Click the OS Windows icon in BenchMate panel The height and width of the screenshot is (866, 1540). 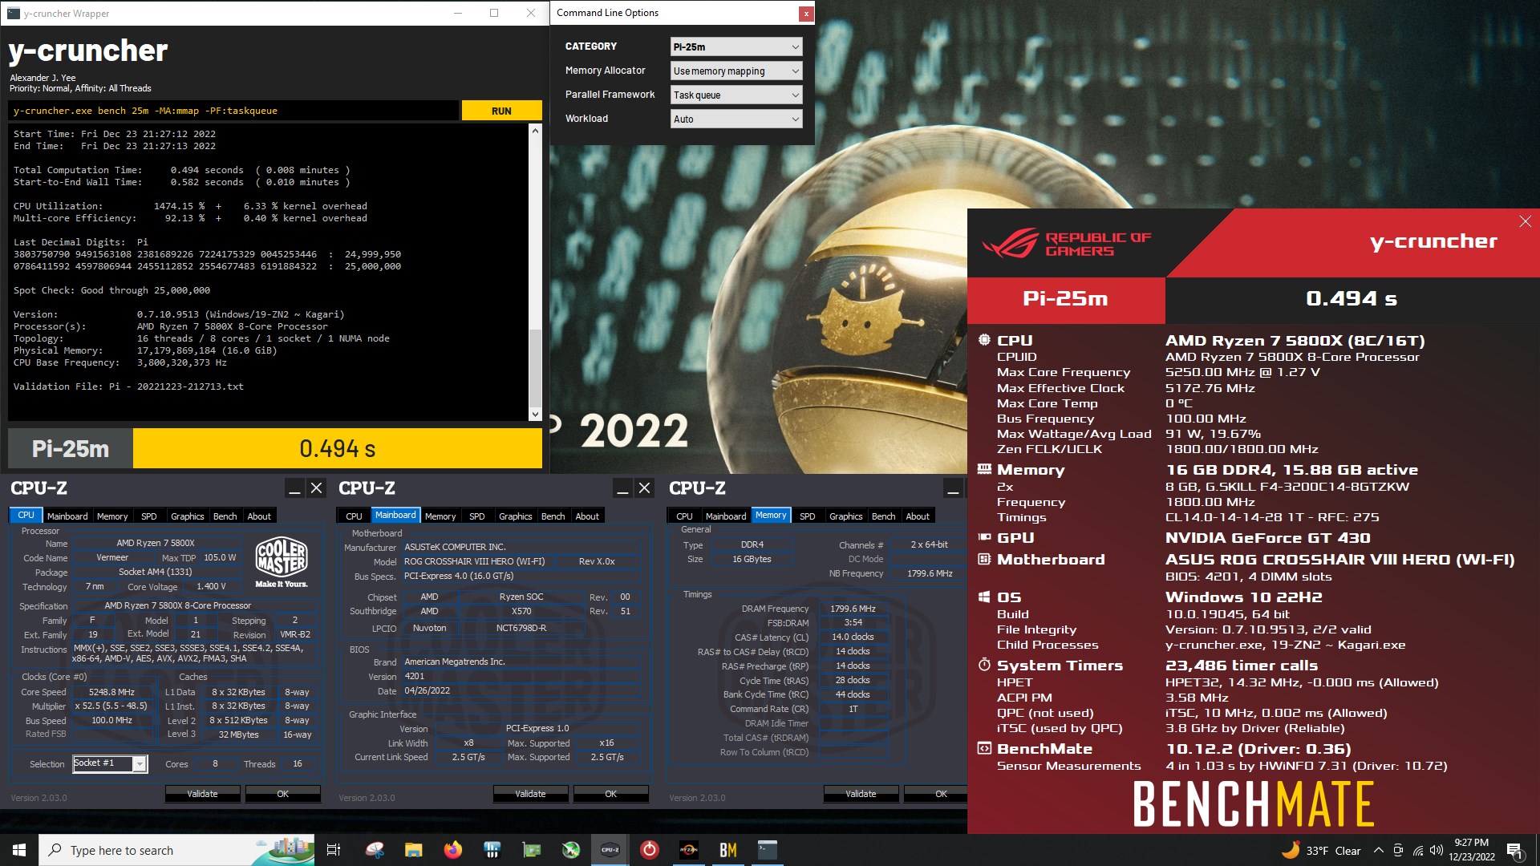(984, 597)
